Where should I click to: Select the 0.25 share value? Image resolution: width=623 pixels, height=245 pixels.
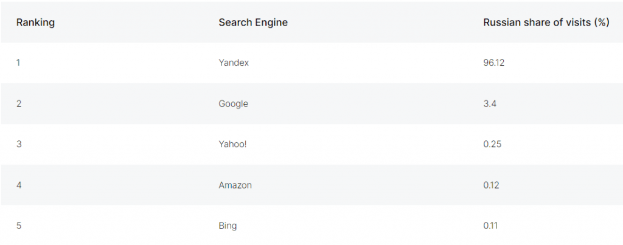click(492, 144)
